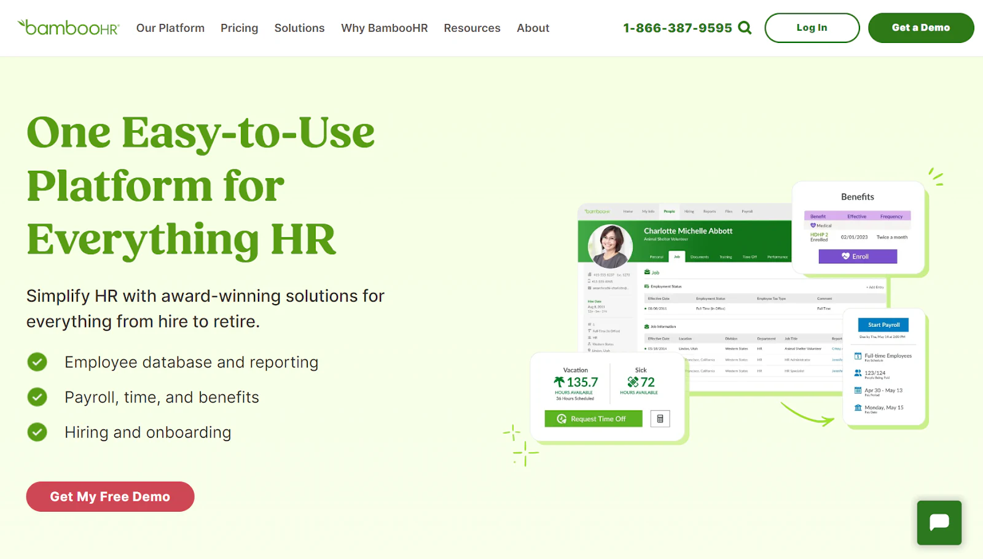Click the vacation palm tree icon

tap(559, 382)
